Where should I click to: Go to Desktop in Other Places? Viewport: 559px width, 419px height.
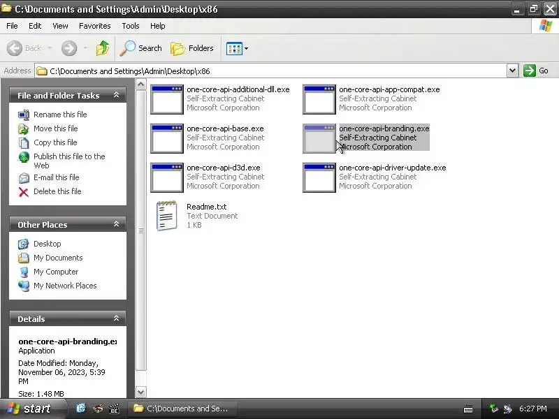pos(47,244)
